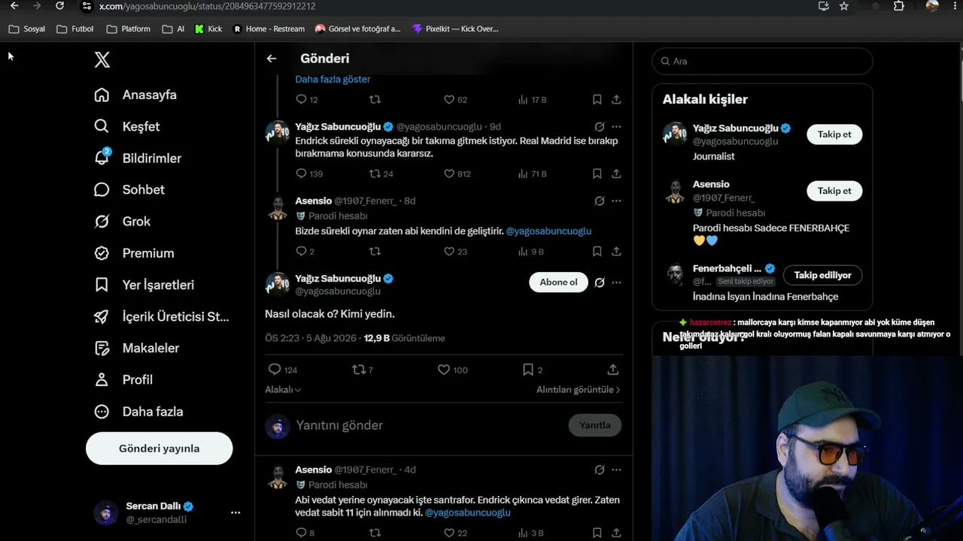Click Alıntıları görüntüle link
963x541 pixels.
point(579,389)
